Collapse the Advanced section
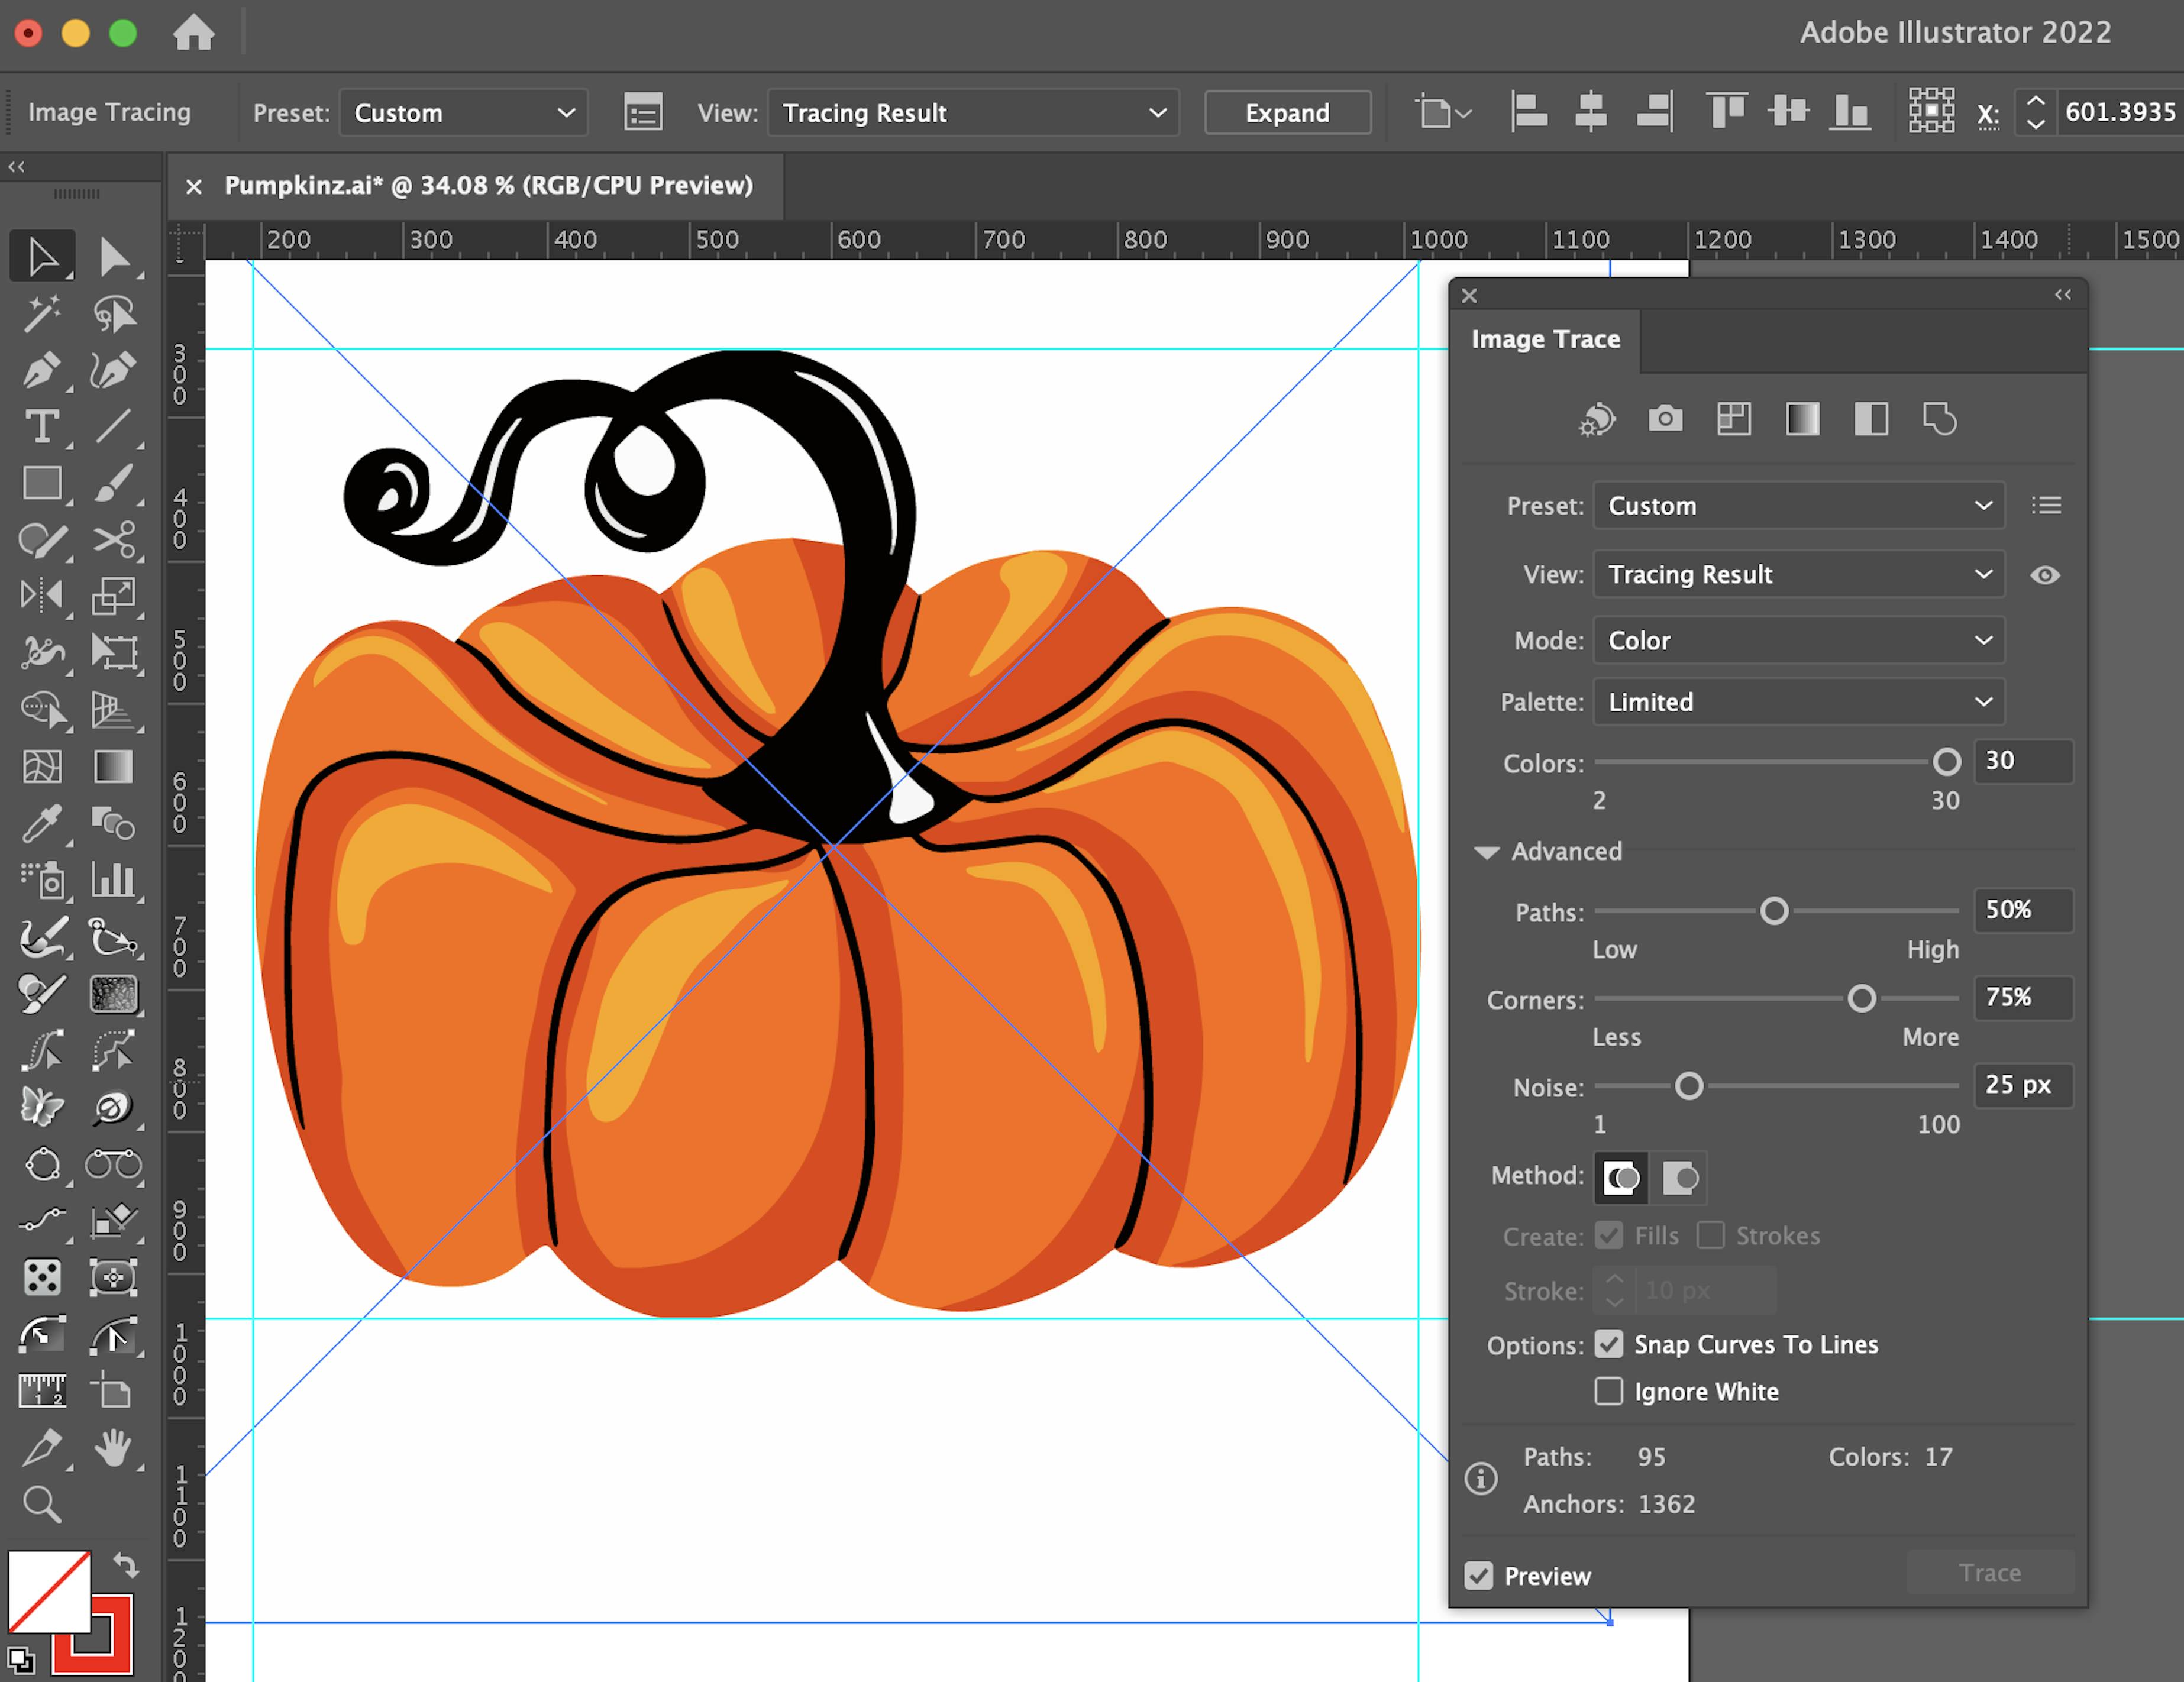The width and height of the screenshot is (2184, 1682). 1487,852
